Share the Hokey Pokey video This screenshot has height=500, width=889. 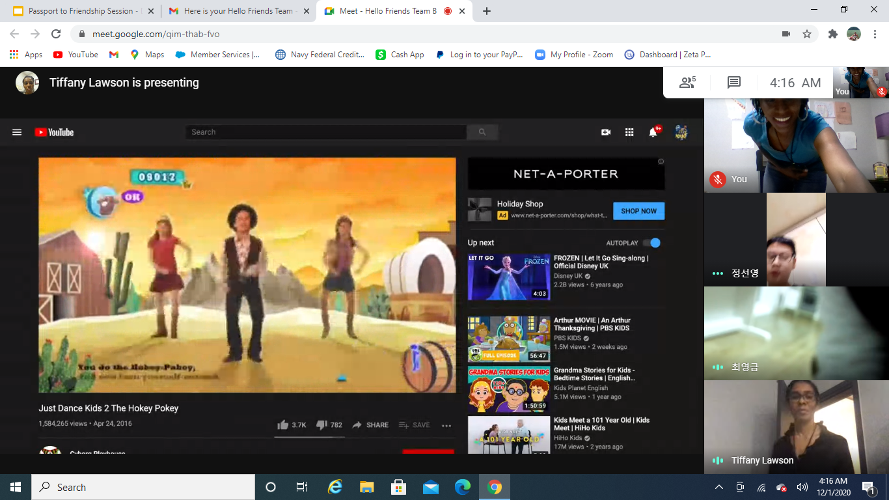point(370,425)
